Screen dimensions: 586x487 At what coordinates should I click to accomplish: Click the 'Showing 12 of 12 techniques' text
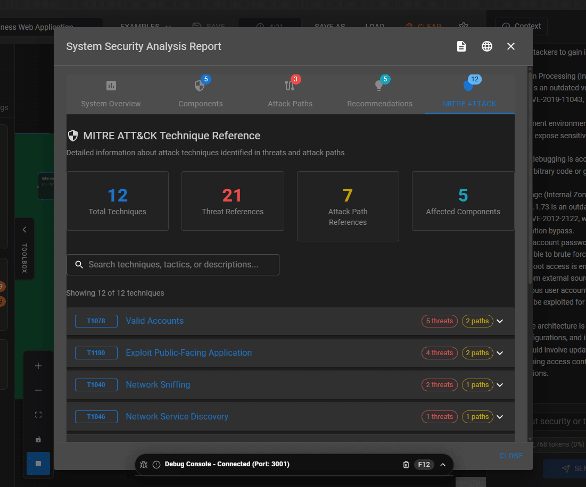click(x=115, y=293)
